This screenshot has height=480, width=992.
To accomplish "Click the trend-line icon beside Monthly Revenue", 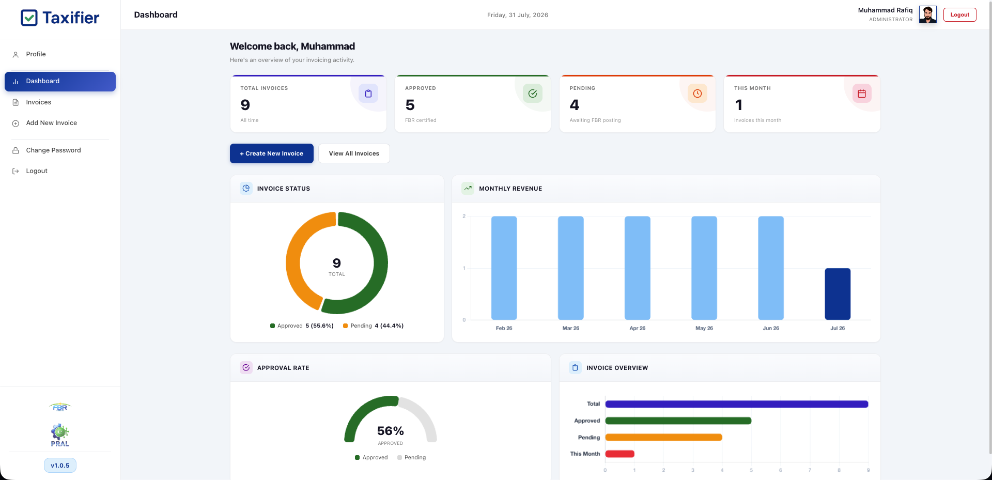I will point(468,188).
